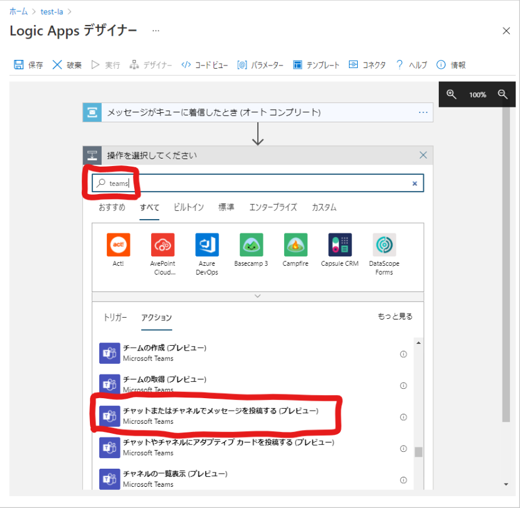Click the Service Bus trigger icon
The height and width of the screenshot is (508, 520).
coord(92,112)
